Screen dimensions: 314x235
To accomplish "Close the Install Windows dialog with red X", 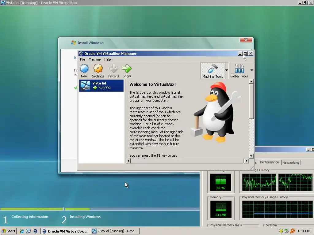I will click(246, 39).
